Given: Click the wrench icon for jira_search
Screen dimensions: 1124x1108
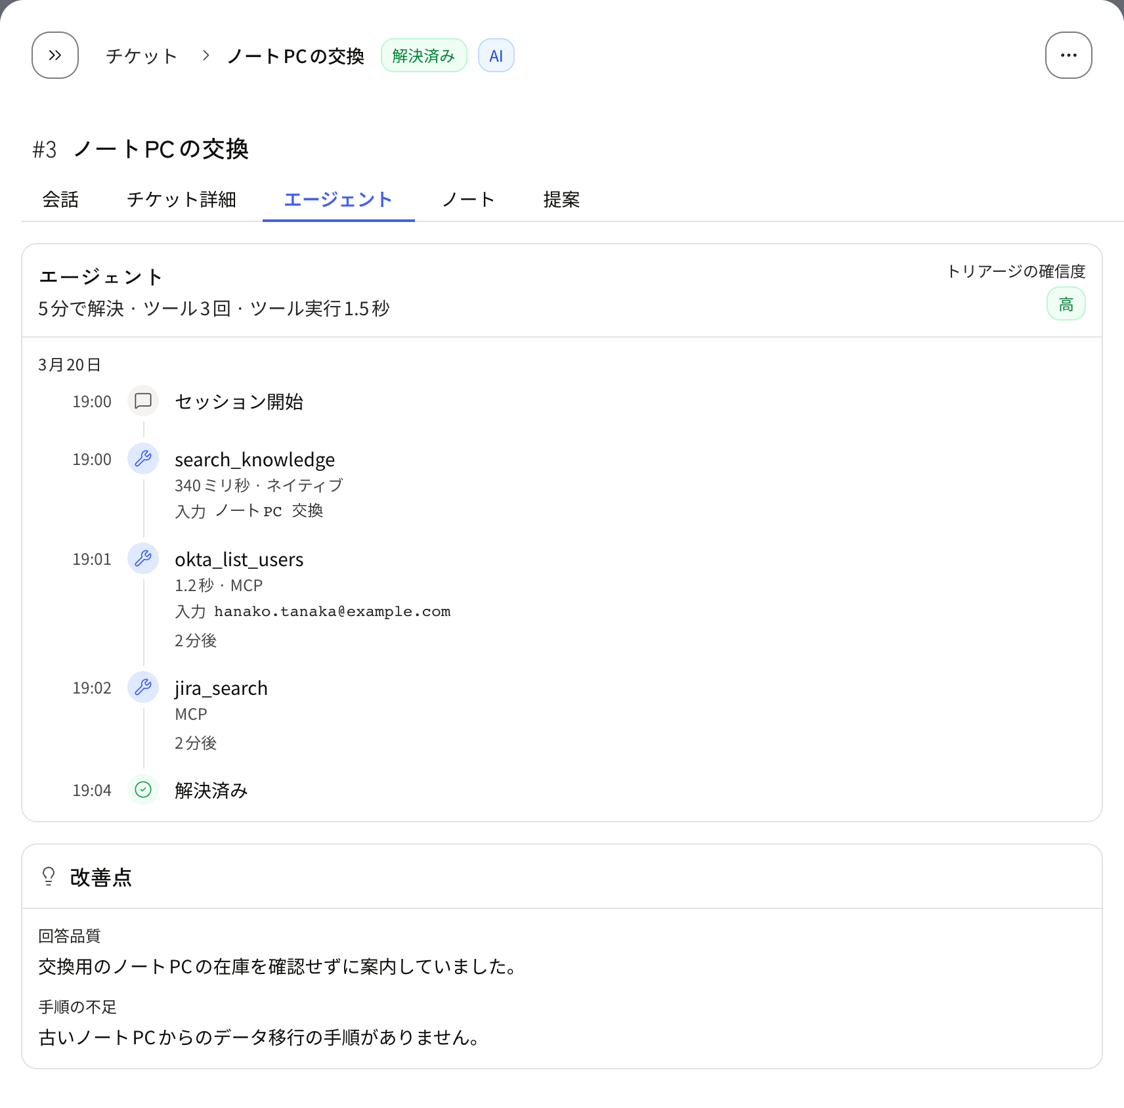Looking at the screenshot, I should pyautogui.click(x=143, y=687).
